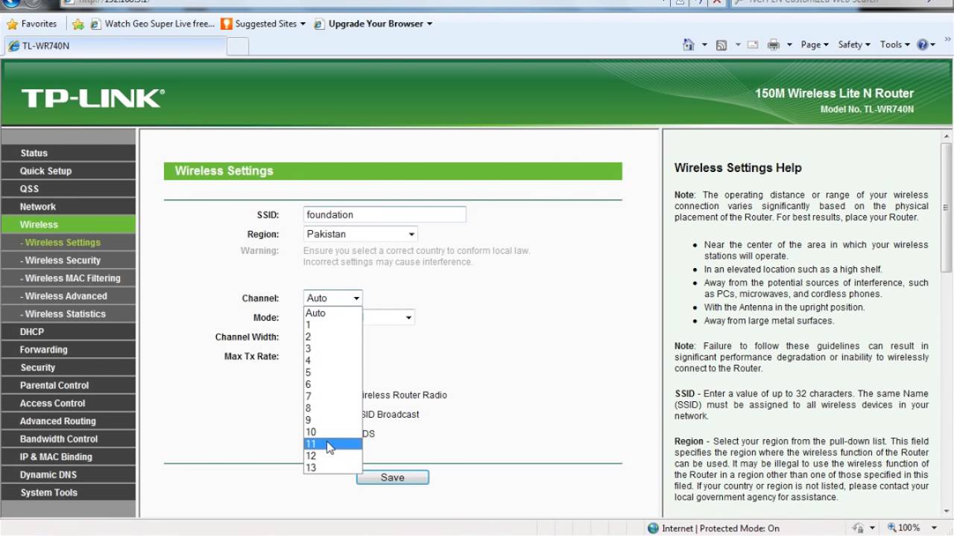Open Dynamic DNS sidebar item
This screenshot has width=954, height=536.
[68, 474]
